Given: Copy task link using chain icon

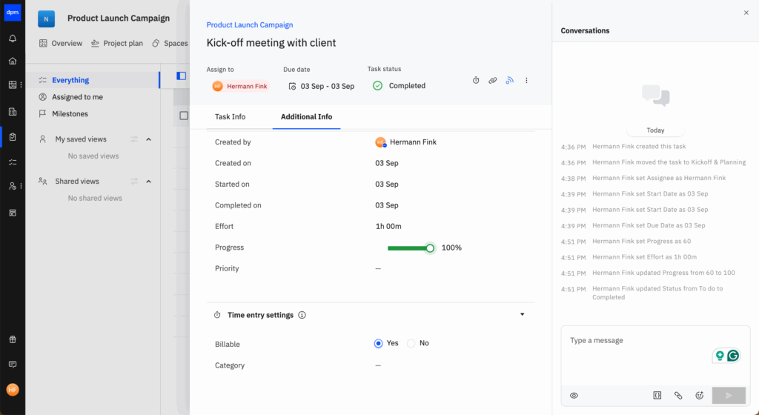Looking at the screenshot, I should pos(493,80).
